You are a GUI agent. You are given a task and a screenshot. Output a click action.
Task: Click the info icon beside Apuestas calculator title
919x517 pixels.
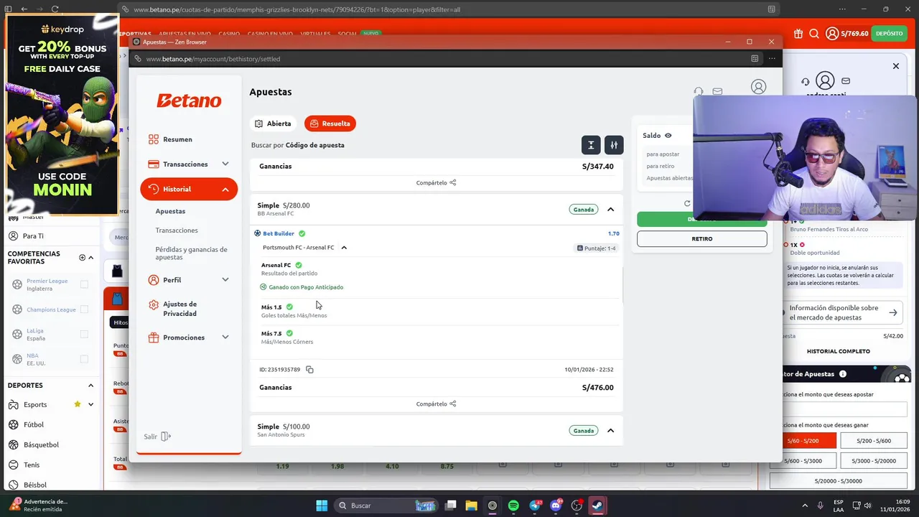click(x=843, y=374)
